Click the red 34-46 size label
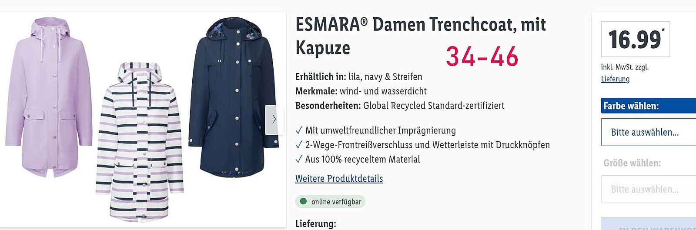Image resolution: width=696 pixels, height=230 pixels. 482,57
